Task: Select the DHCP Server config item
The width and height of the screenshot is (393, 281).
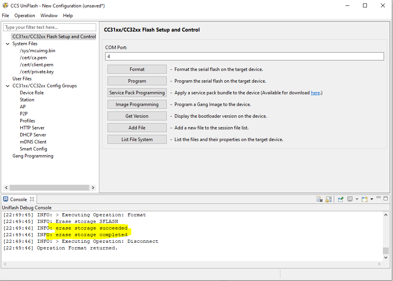Action: [33, 135]
